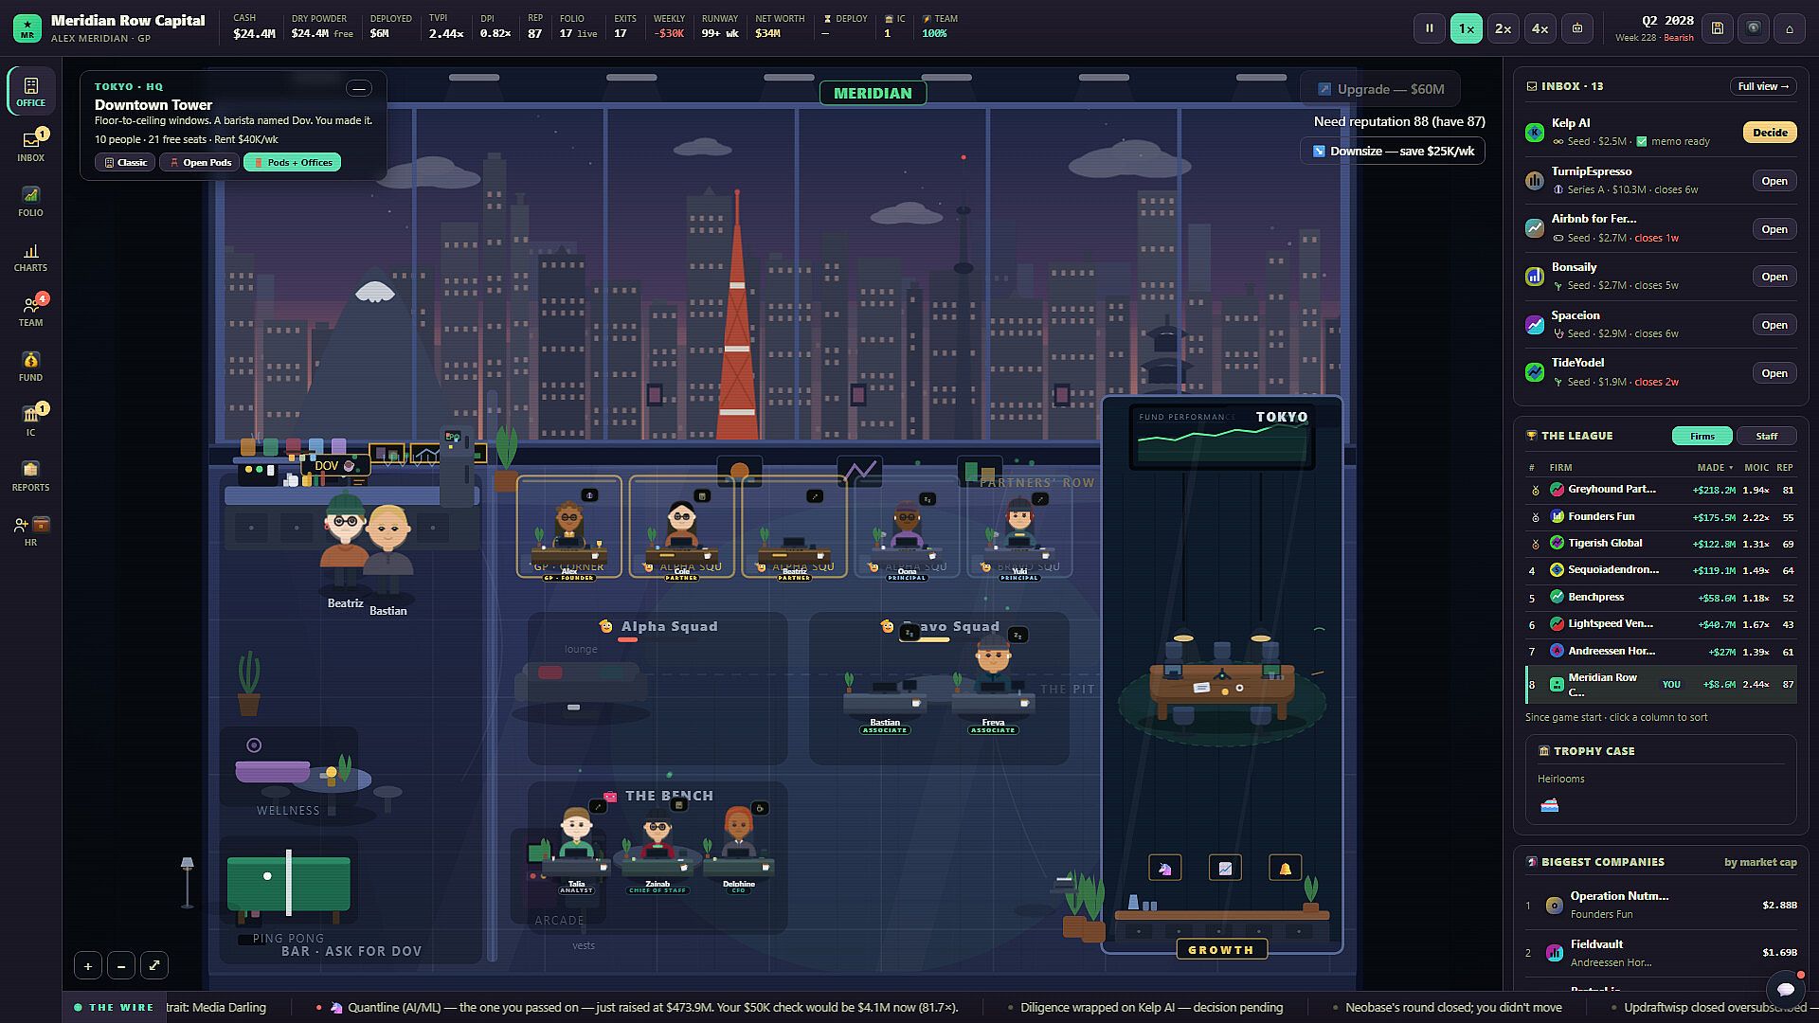Open Inbox Full view
This screenshot has width=1819, height=1023.
coord(1763,86)
